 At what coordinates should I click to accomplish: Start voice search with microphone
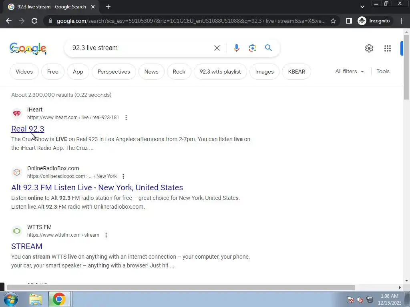(x=236, y=48)
